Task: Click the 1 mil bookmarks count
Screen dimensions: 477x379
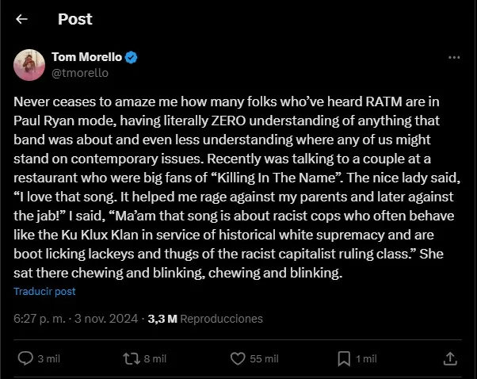Action: pyautogui.click(x=366, y=359)
